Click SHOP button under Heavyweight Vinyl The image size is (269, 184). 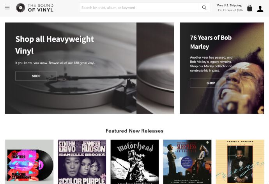click(x=36, y=76)
